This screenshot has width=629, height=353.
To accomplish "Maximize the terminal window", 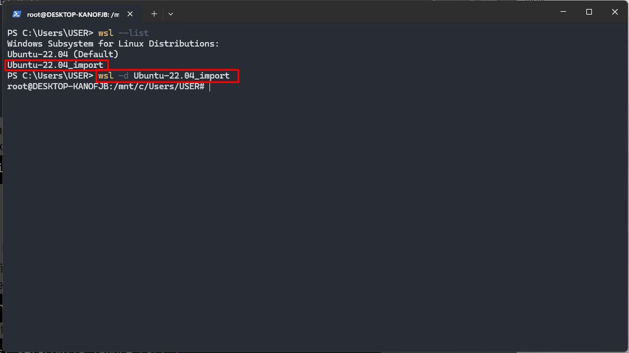I will [589, 12].
